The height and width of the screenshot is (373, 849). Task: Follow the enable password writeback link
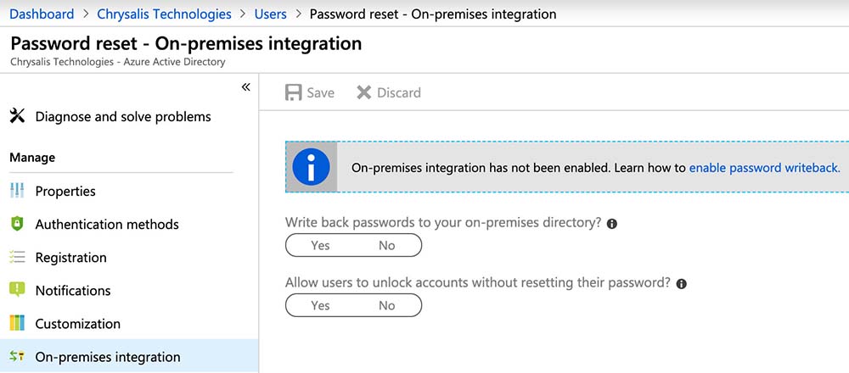(764, 168)
